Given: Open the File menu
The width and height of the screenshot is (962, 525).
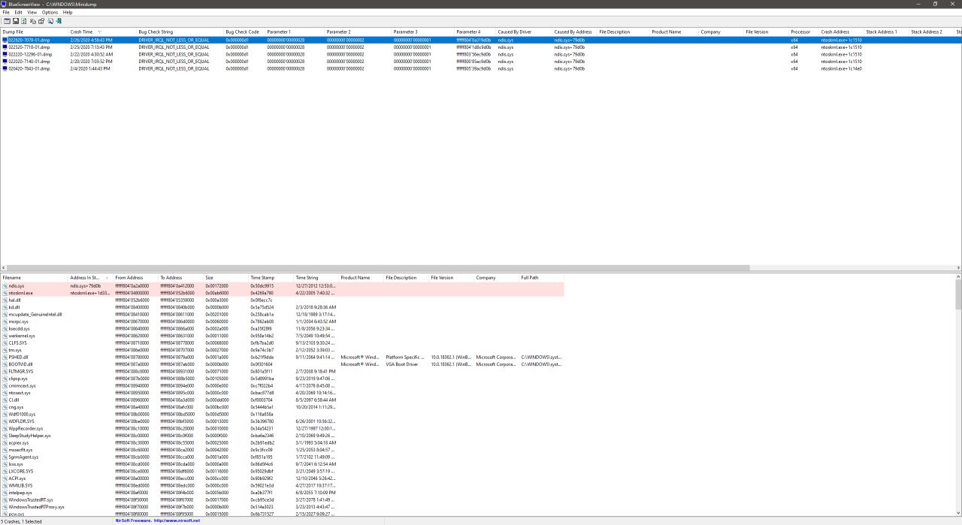Looking at the screenshot, I should point(6,12).
